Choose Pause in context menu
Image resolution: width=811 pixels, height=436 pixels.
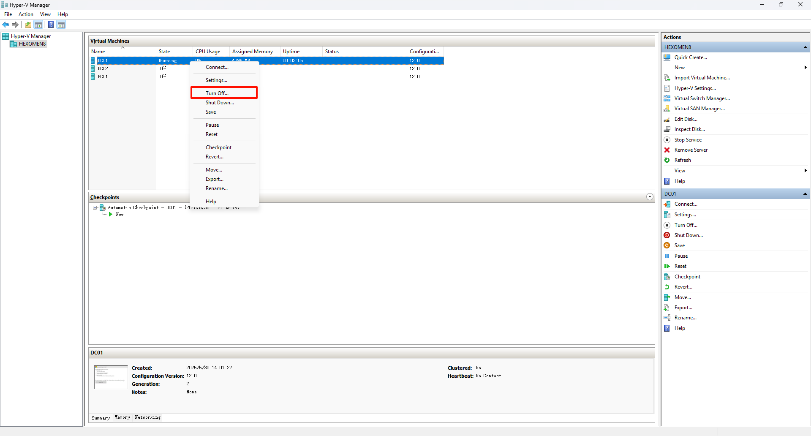[x=224, y=125]
